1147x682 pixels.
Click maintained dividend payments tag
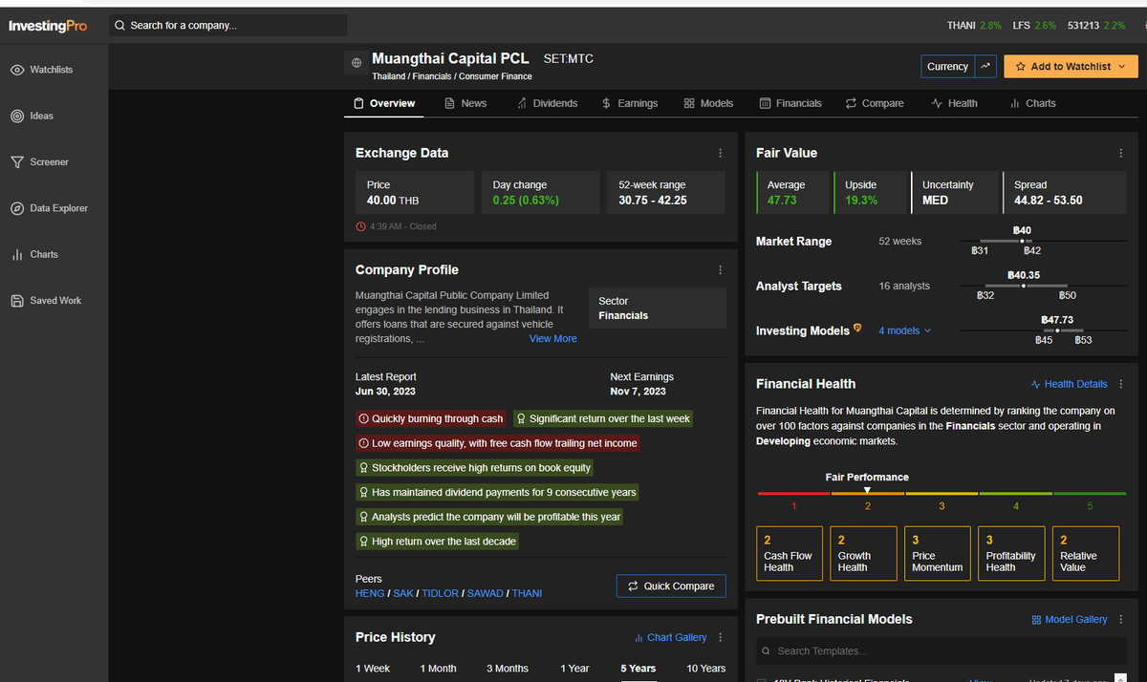497,492
